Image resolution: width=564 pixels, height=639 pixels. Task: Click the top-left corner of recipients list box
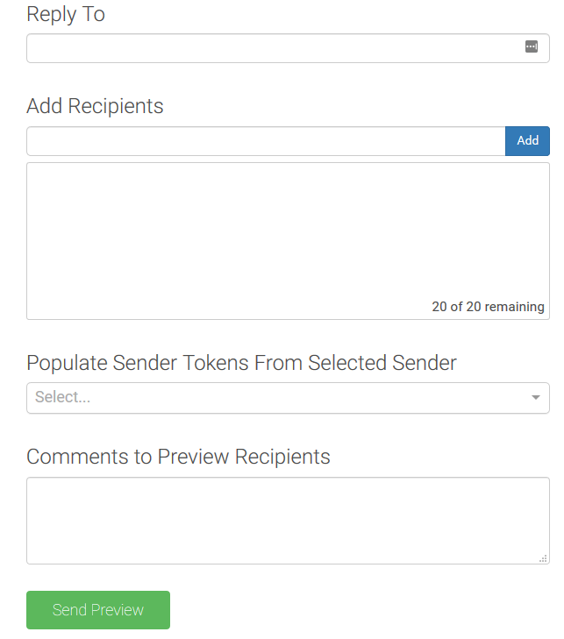(x=32, y=167)
